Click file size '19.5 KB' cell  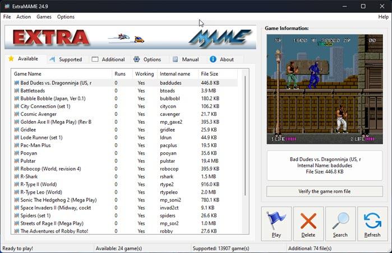(209, 145)
